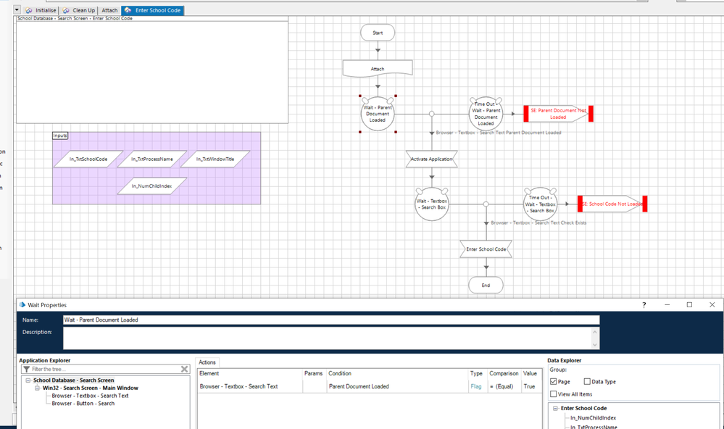This screenshot has width=724, height=429.
Task: Collapse School Database - Search Screen tree node
Action: [28, 380]
